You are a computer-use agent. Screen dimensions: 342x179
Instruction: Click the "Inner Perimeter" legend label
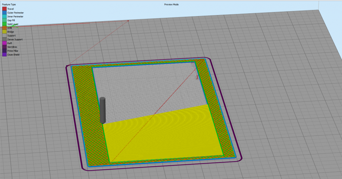click(15, 16)
